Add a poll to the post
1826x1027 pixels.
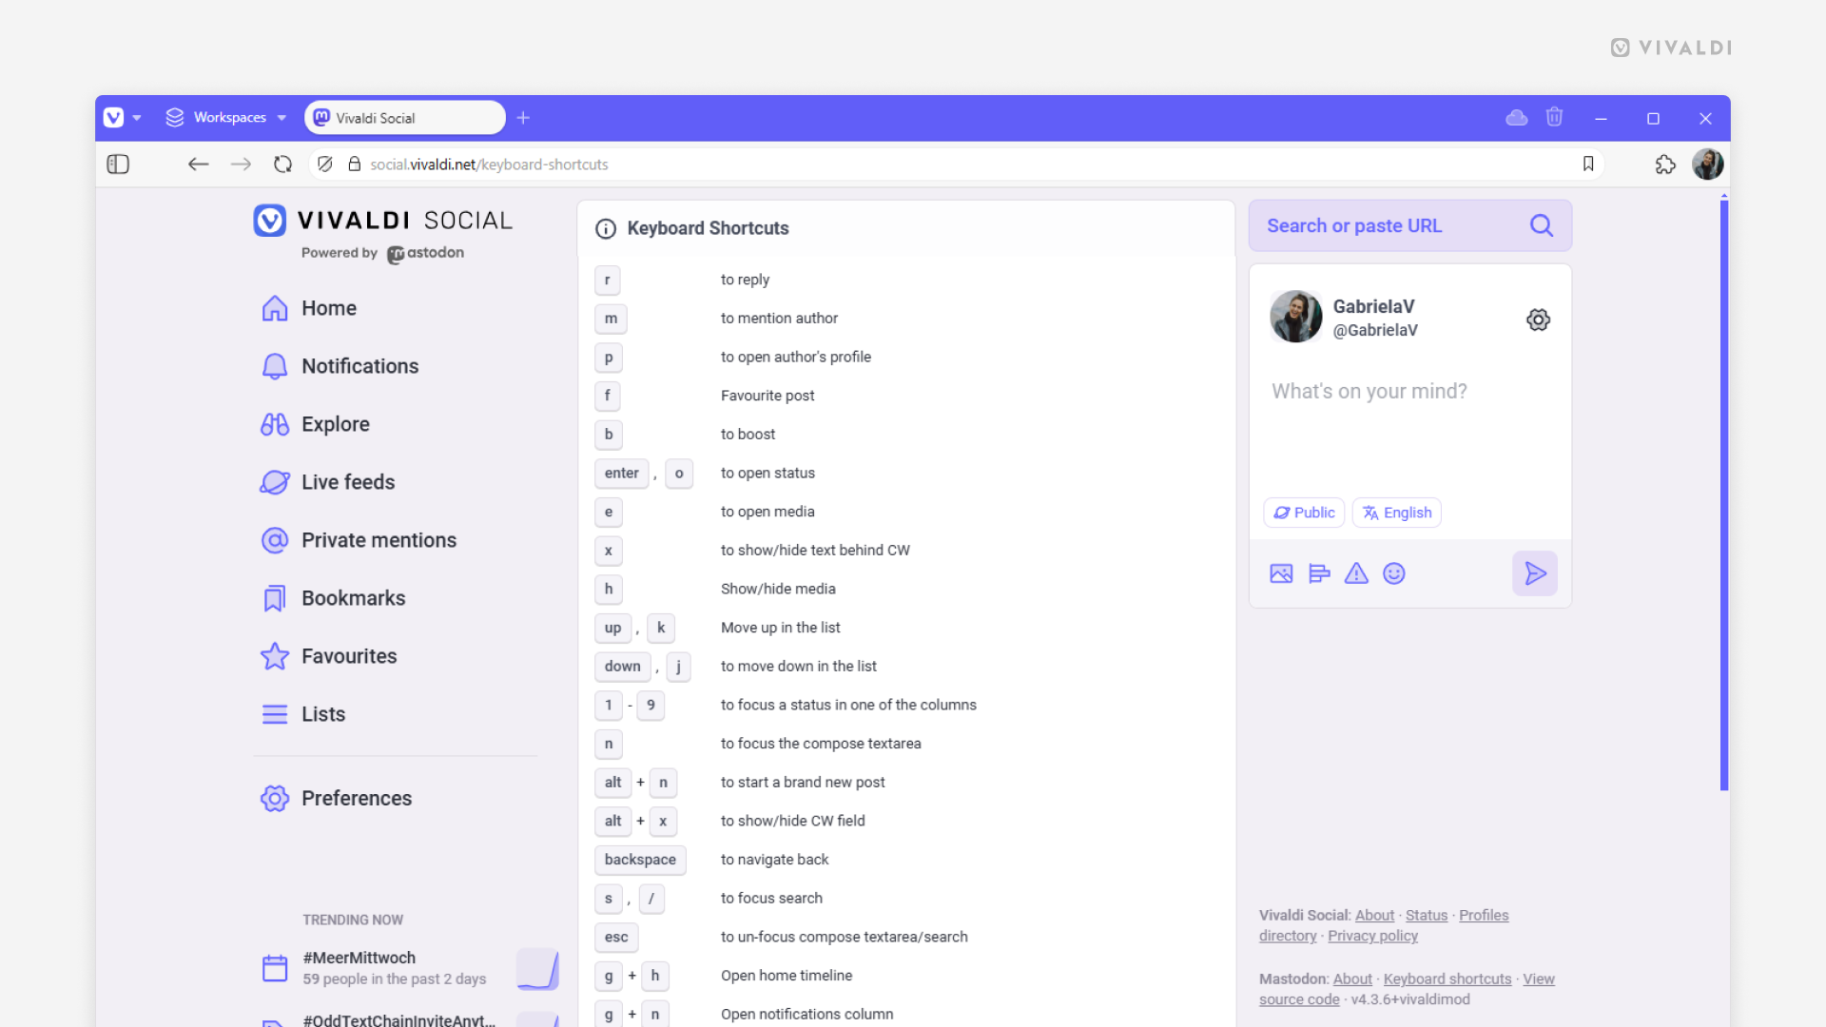pos(1319,573)
